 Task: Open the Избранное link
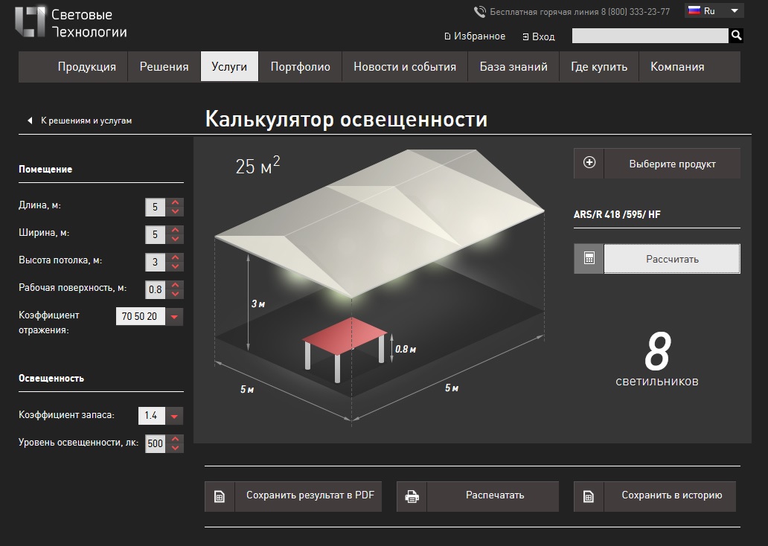(x=475, y=36)
